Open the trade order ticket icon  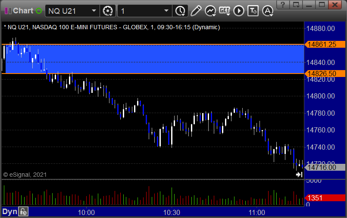[x=253, y=11]
